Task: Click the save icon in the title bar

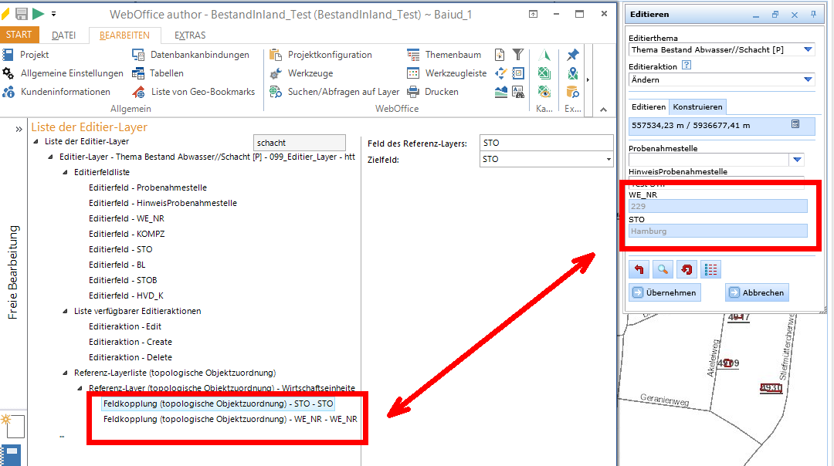Action: (22, 14)
